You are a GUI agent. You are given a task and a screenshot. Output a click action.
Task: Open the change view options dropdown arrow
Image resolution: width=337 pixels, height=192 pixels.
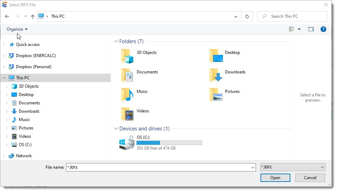pos(299,29)
